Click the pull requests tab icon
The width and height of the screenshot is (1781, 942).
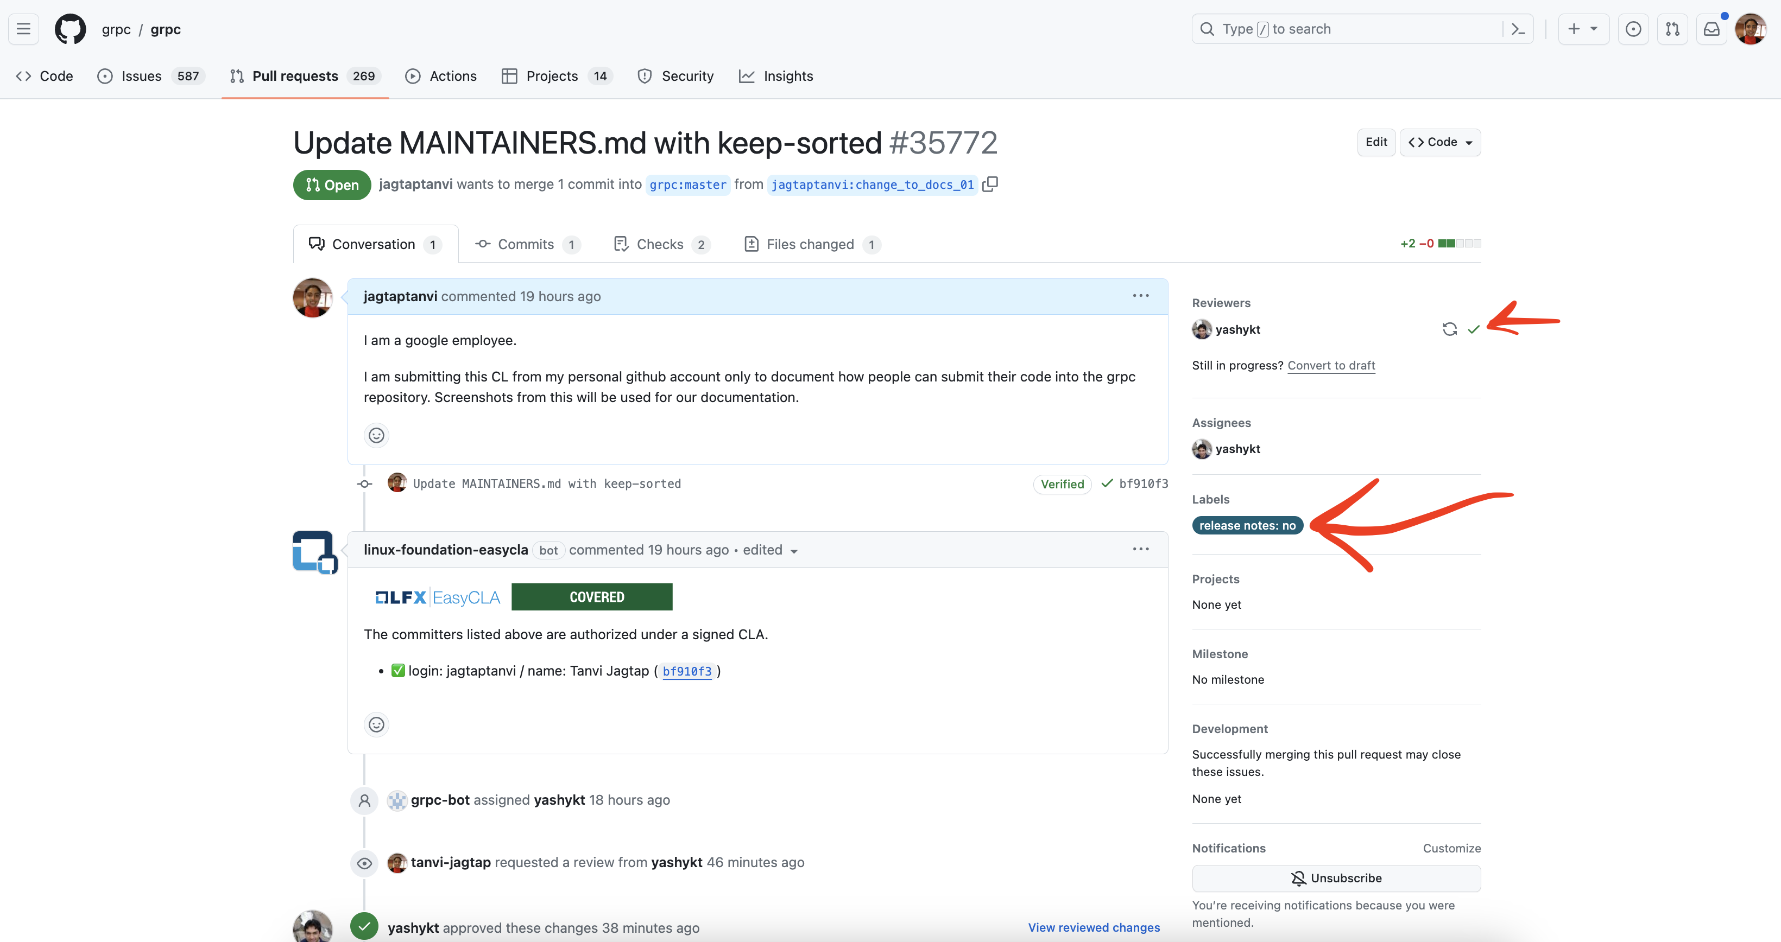click(236, 75)
